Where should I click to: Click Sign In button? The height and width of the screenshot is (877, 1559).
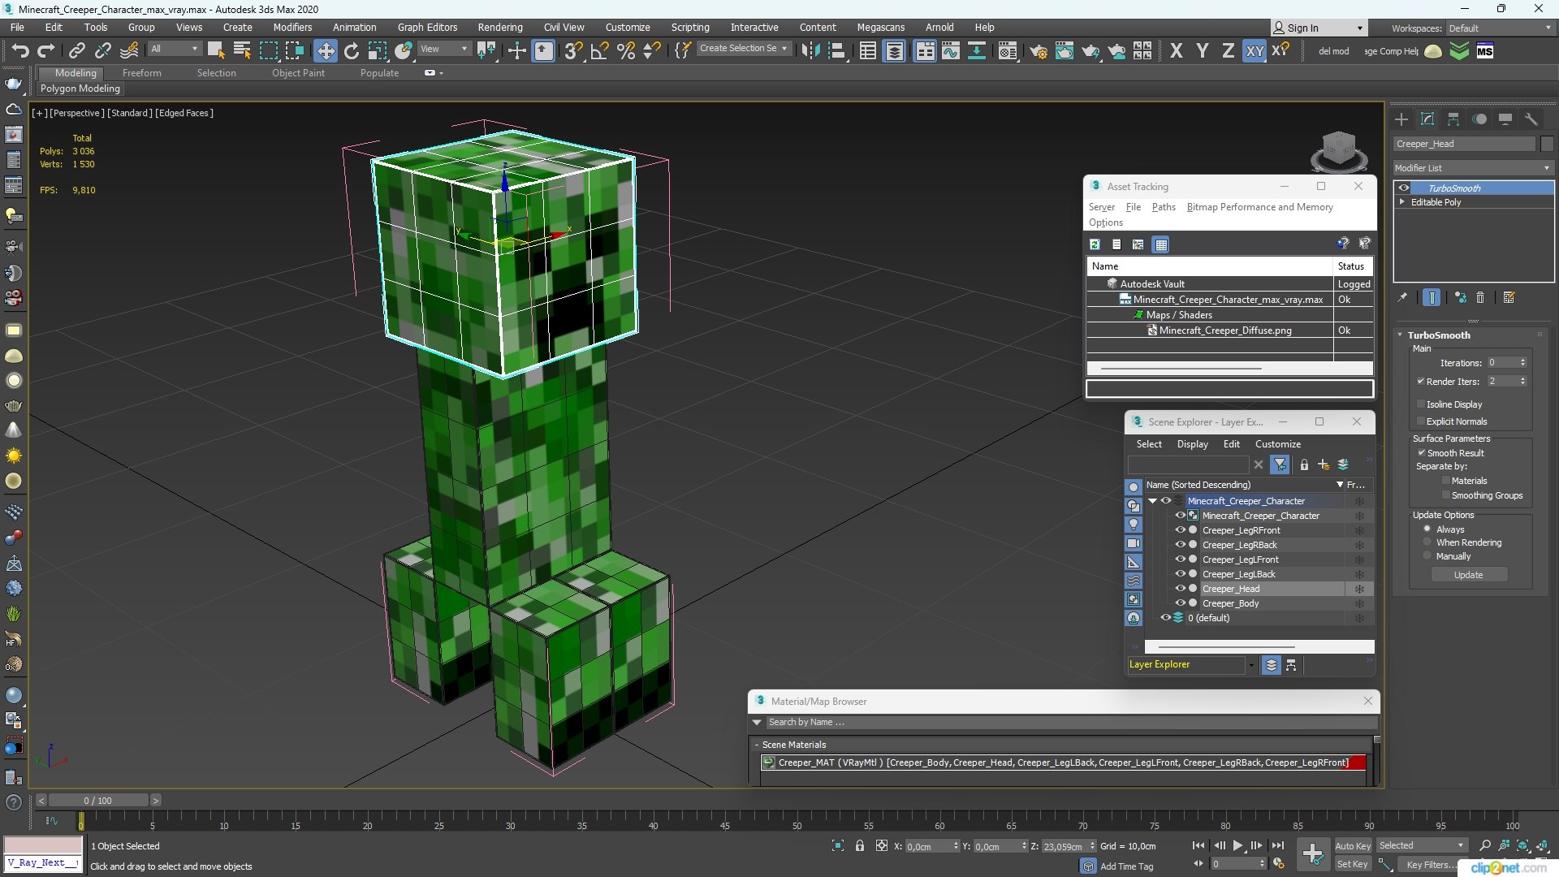(1317, 28)
